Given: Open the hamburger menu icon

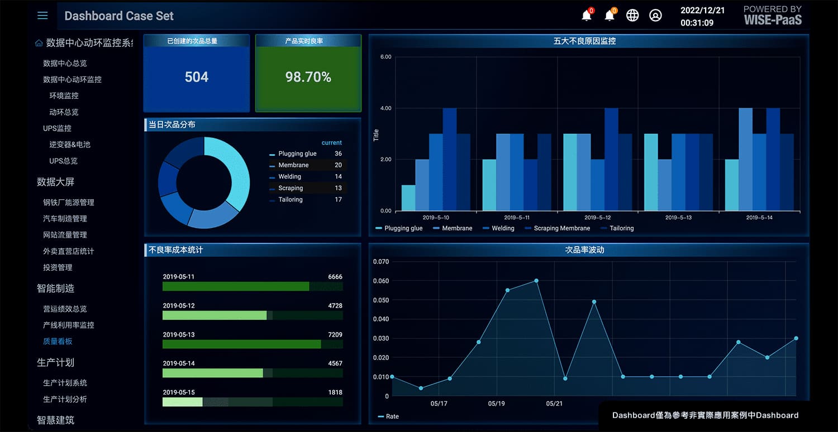Looking at the screenshot, I should 42,16.
